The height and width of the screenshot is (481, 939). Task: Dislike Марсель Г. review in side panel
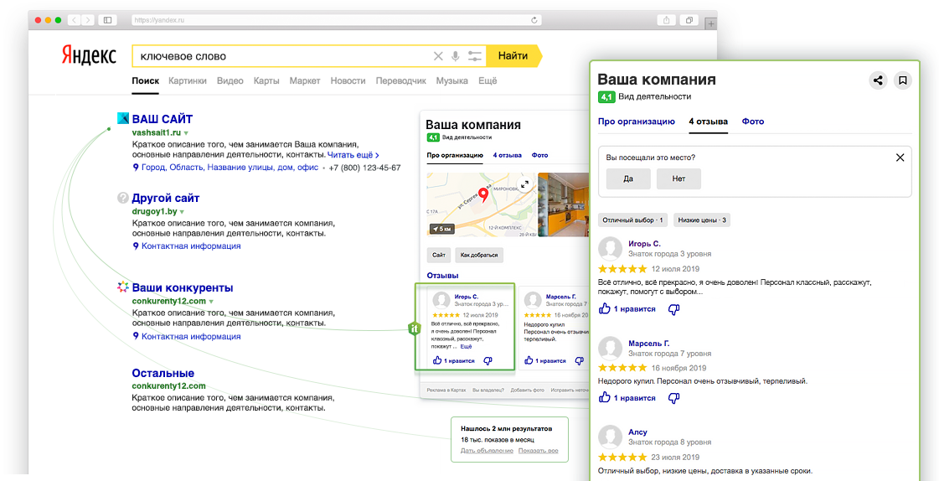pyautogui.click(x=673, y=398)
